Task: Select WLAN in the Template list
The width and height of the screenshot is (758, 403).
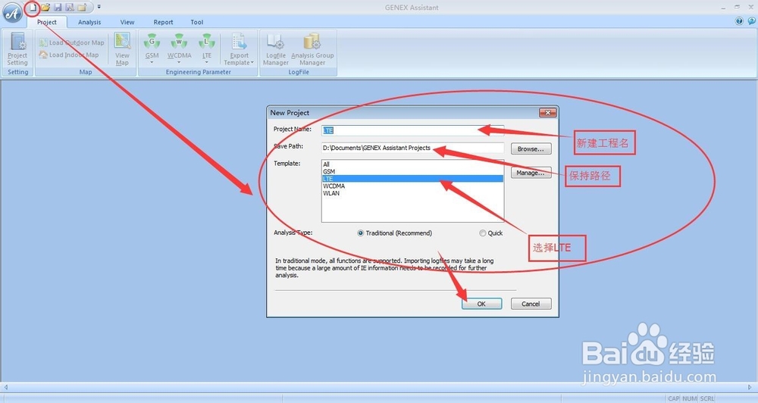Action: coord(412,193)
